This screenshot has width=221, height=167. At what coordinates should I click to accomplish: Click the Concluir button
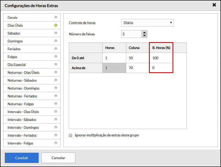pyautogui.click(x=22, y=158)
